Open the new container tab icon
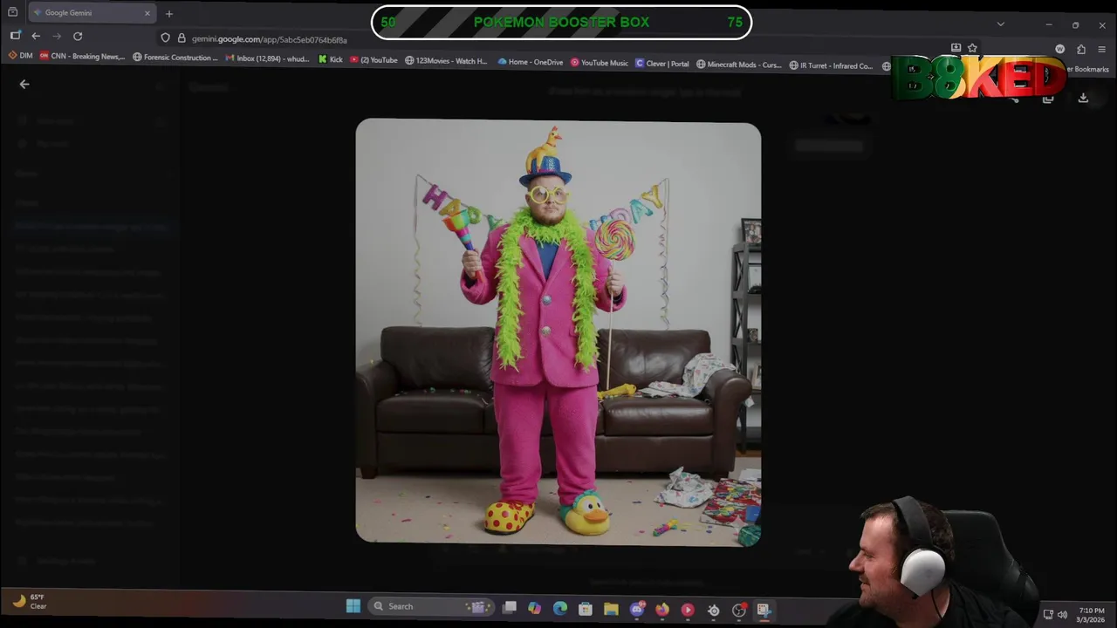This screenshot has height=628, width=1117. tap(15, 35)
